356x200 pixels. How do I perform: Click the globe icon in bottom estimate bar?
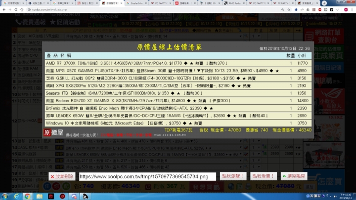(x=231, y=186)
